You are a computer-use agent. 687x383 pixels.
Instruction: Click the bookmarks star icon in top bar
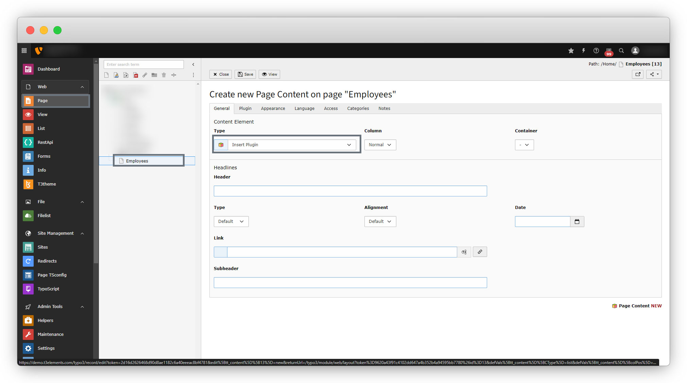(x=571, y=51)
